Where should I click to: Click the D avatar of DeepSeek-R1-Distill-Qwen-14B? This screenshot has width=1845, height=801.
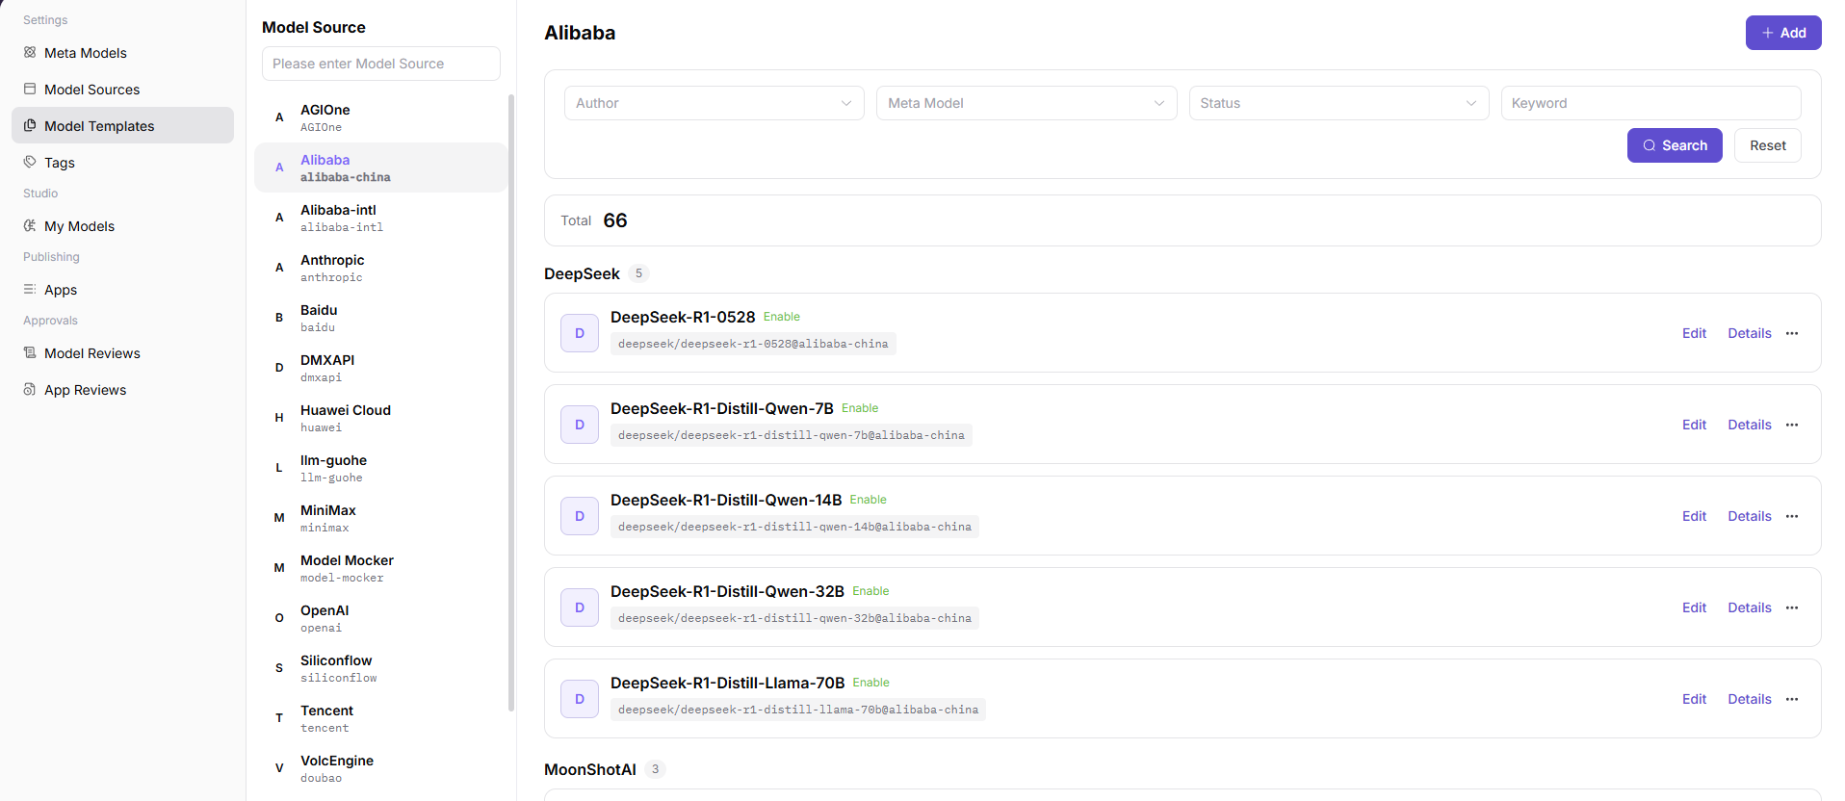(x=580, y=516)
